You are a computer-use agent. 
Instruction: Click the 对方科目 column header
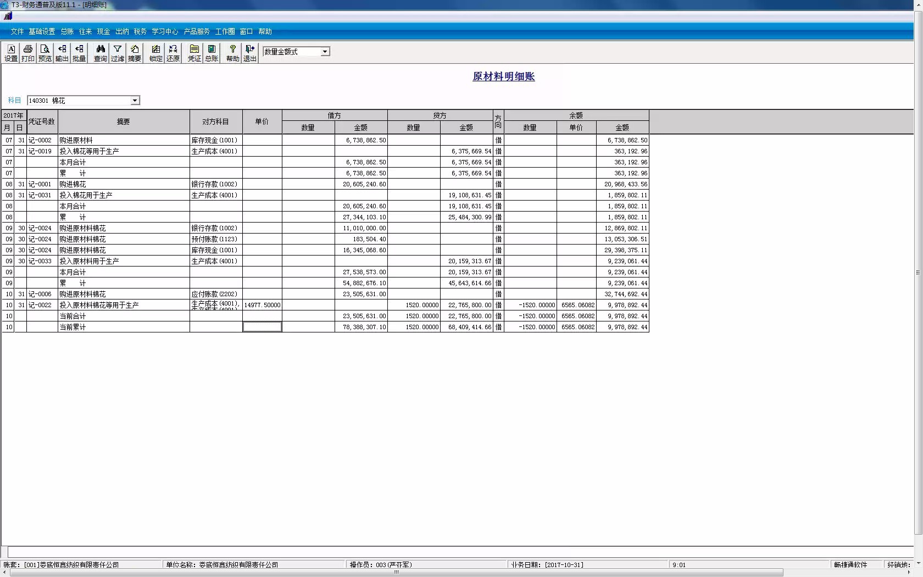pos(216,121)
